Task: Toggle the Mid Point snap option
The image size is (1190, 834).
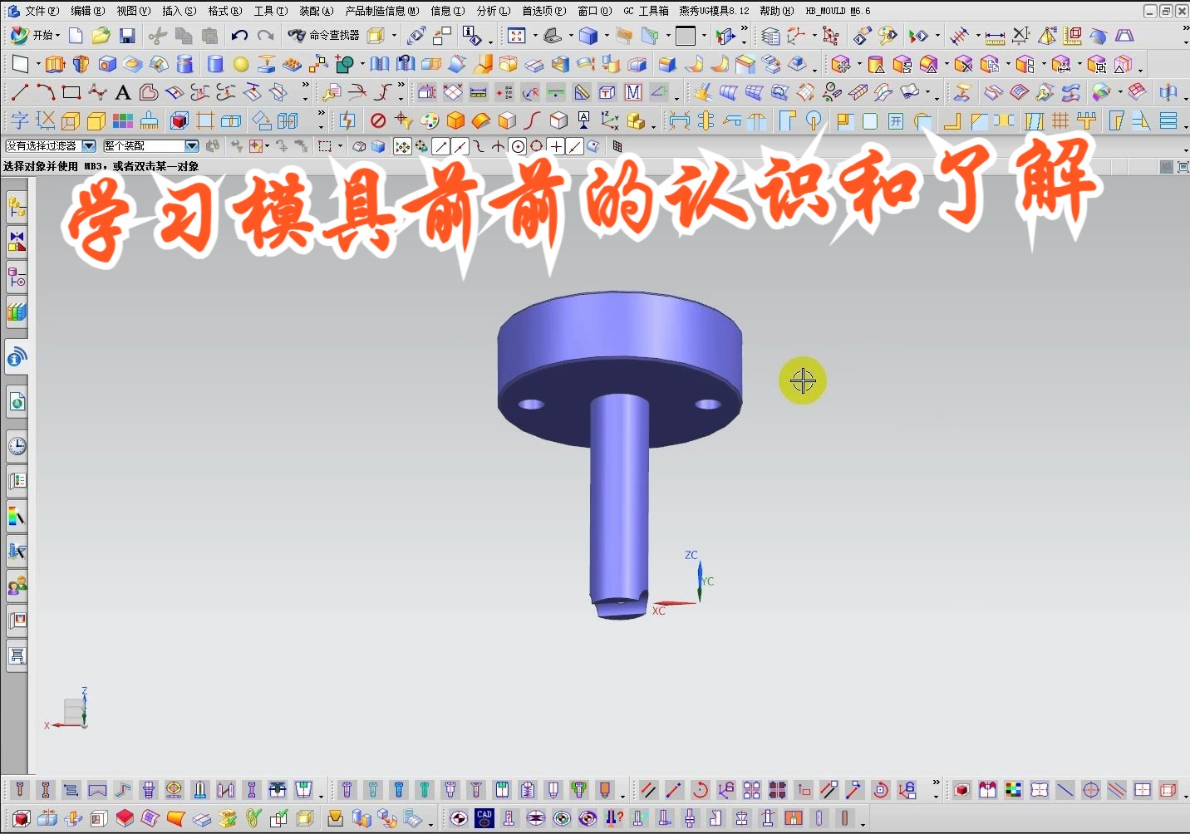Action: point(460,147)
